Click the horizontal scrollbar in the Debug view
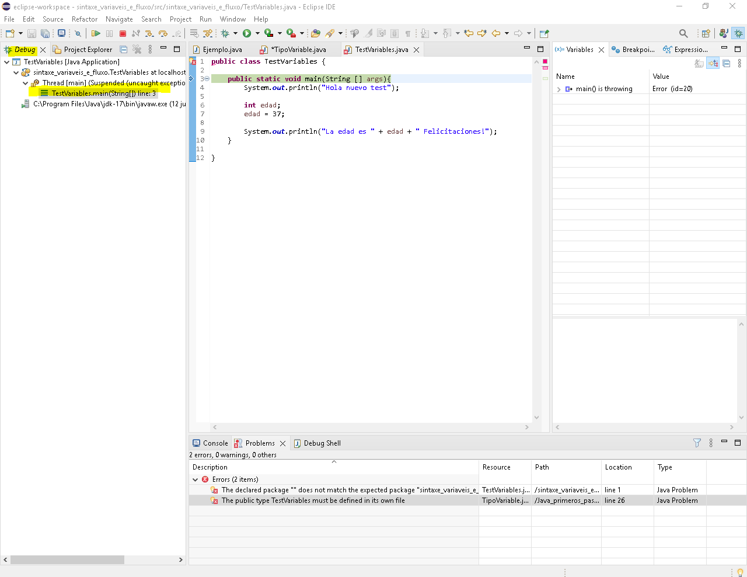Image resolution: width=747 pixels, height=577 pixels. point(67,559)
